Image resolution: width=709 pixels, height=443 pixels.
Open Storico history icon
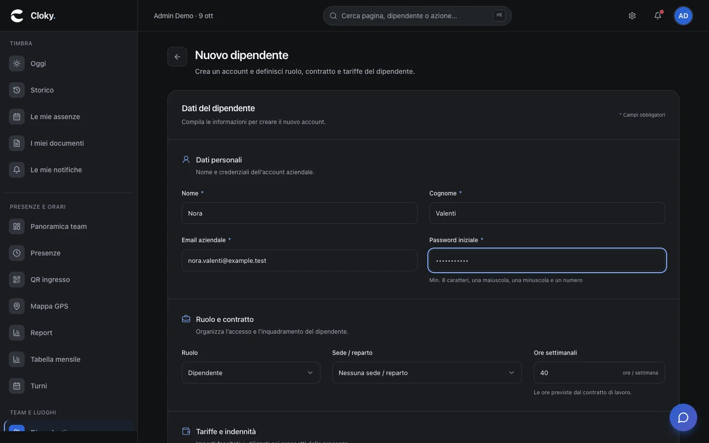pos(17,90)
